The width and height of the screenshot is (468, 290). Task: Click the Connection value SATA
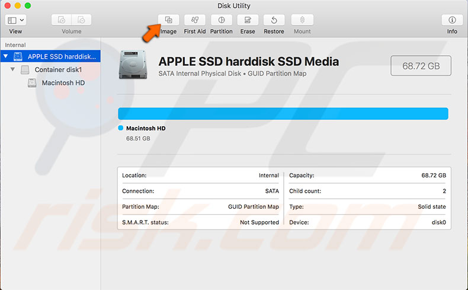[x=272, y=191]
